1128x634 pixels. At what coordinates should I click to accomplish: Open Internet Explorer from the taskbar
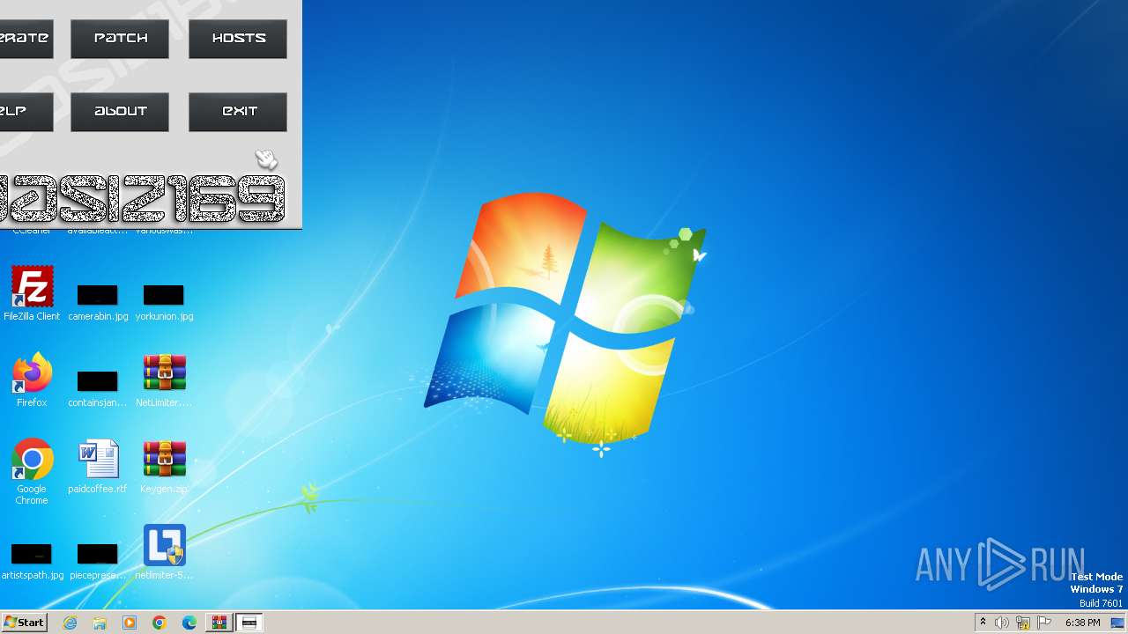[x=70, y=623]
